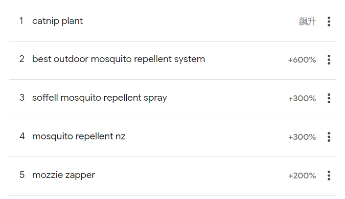
Task: Show options menu for soffell mosquito repellent spray
Action: [x=329, y=98]
